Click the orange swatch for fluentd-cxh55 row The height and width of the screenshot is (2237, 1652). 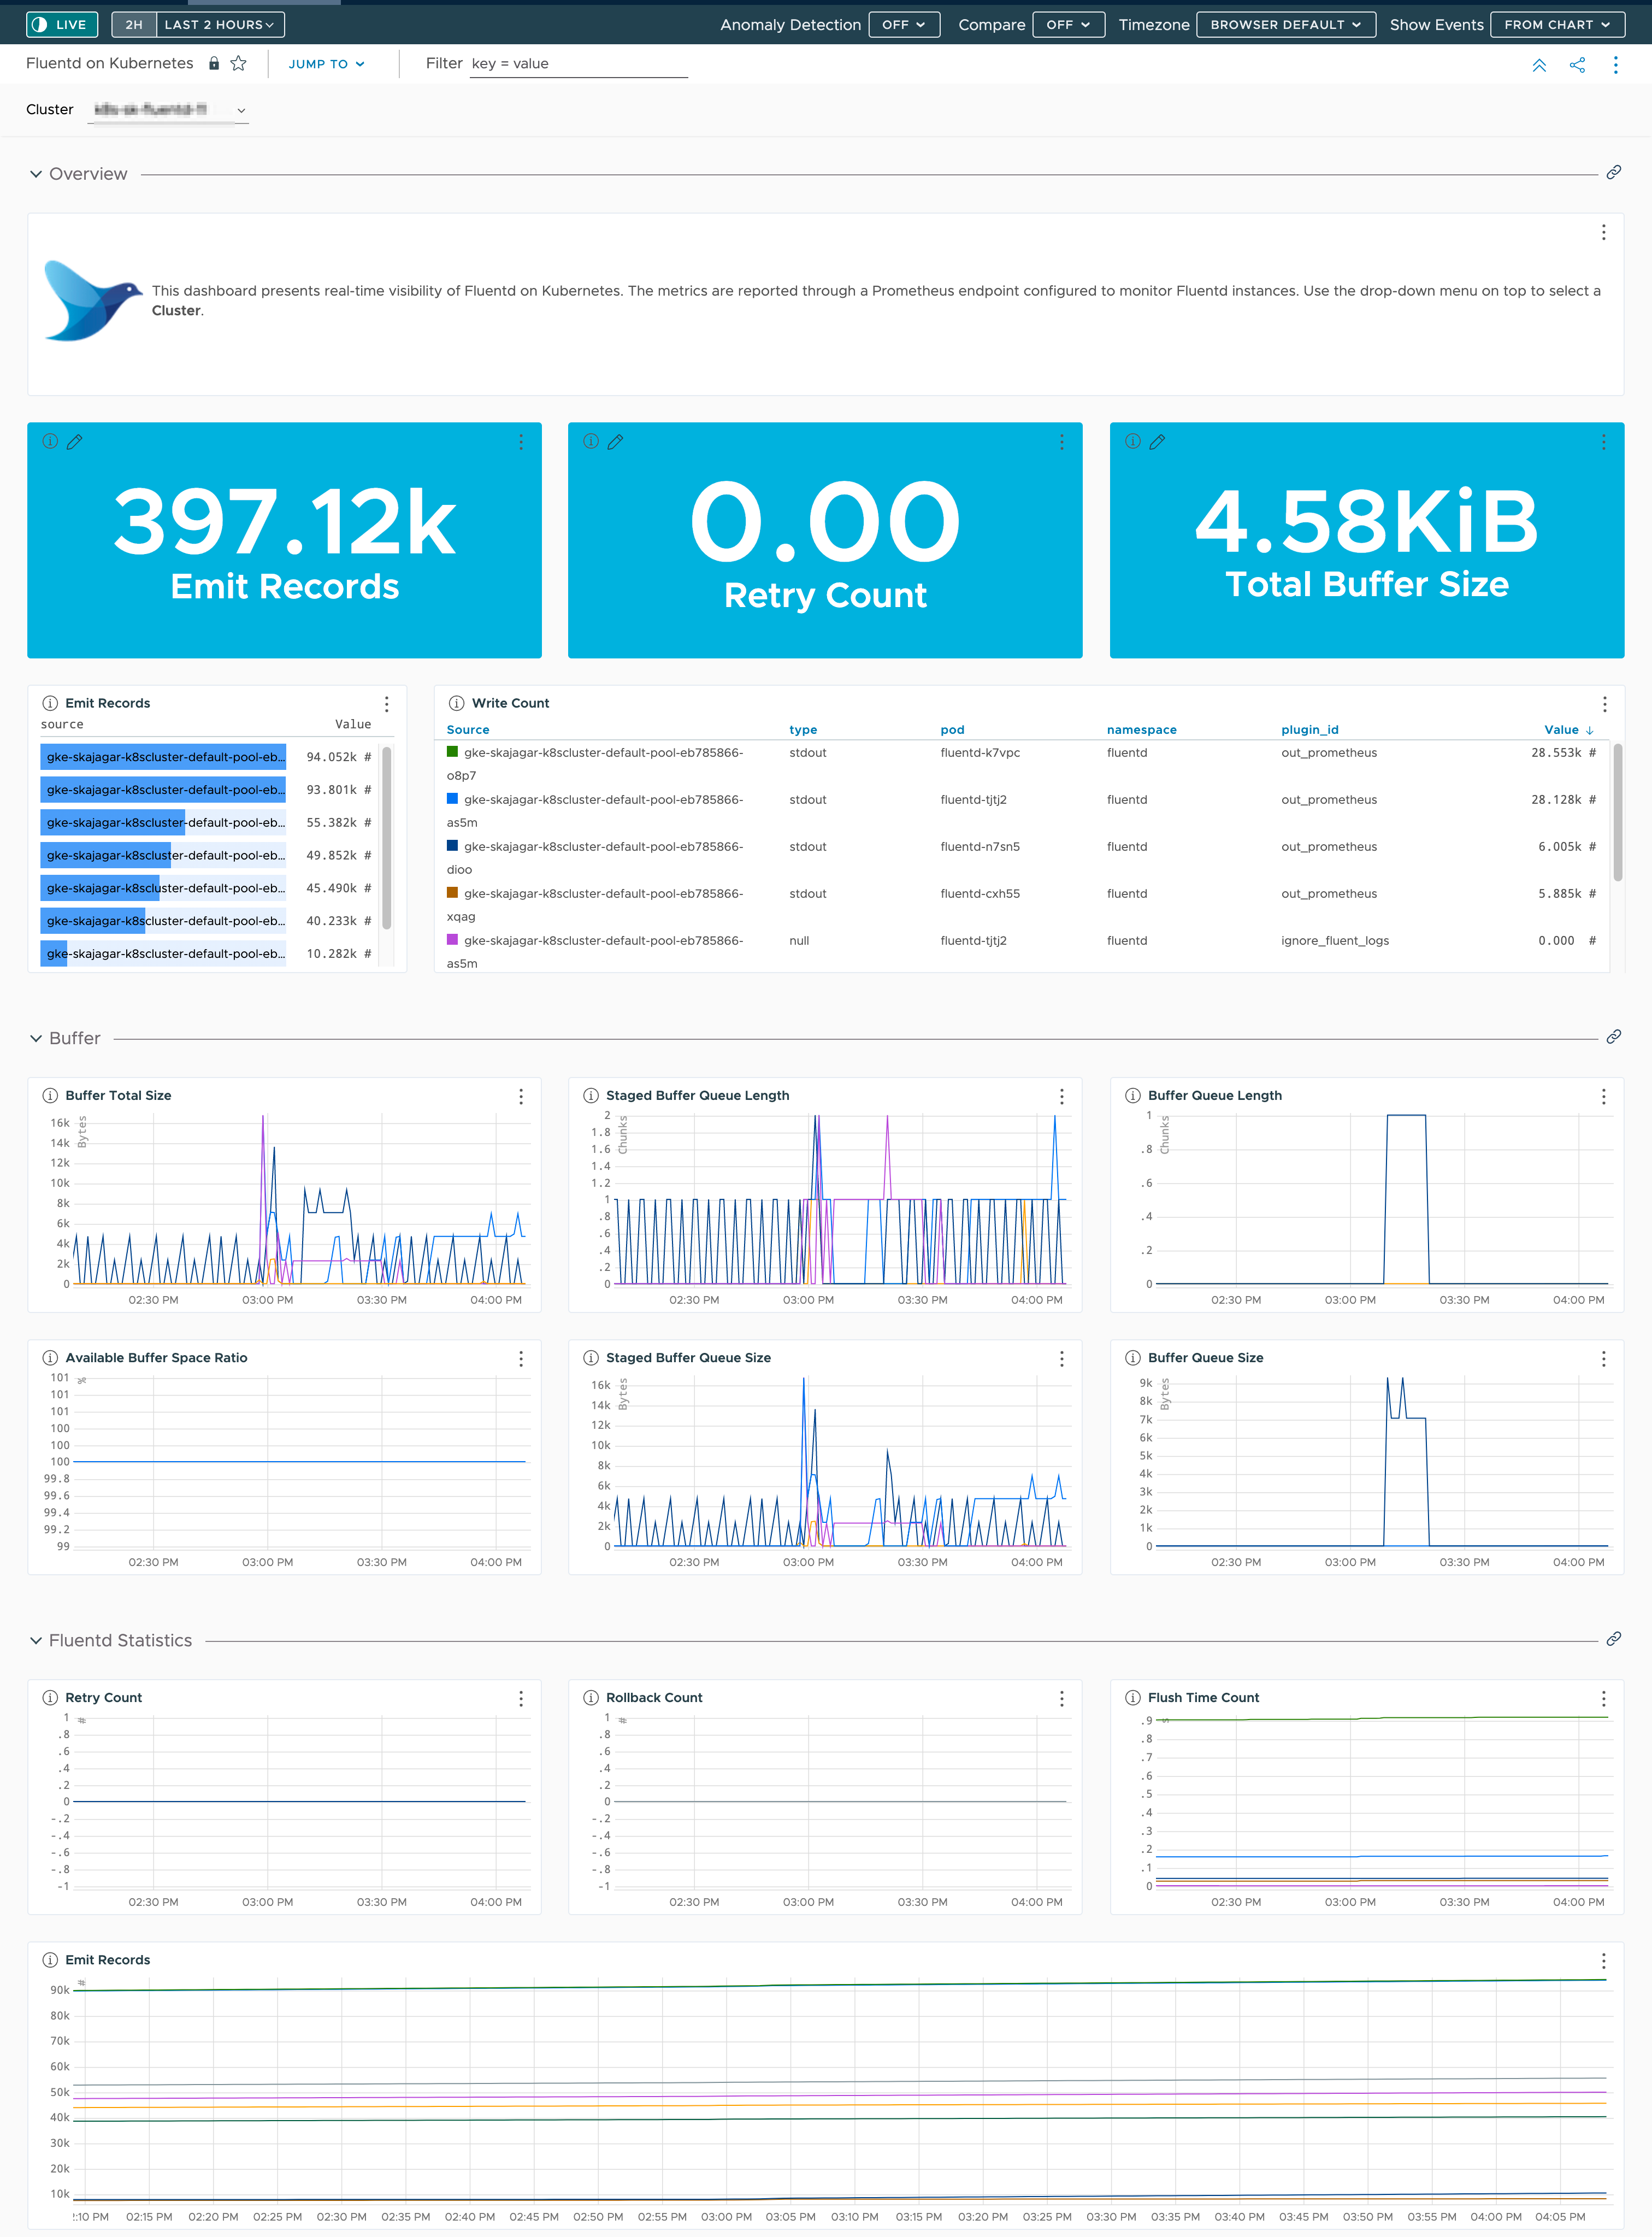452,893
